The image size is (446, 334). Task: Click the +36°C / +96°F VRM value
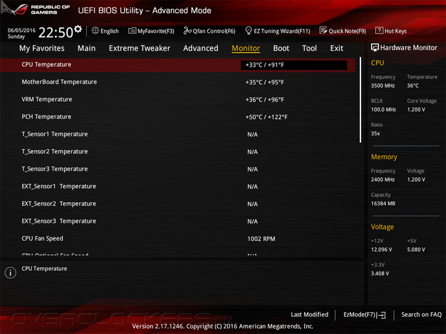[265, 100]
